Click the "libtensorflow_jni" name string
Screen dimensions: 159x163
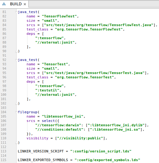[x=62, y=117]
